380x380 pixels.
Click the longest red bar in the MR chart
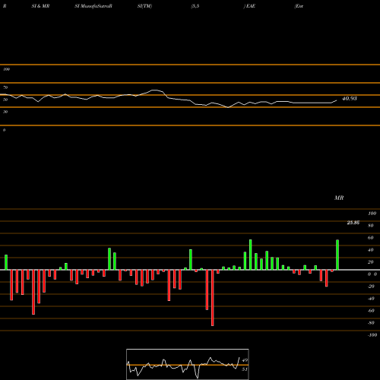[213, 298]
